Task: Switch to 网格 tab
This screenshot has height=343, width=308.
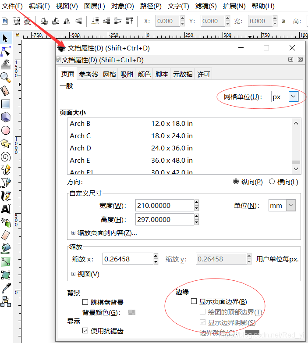Action: [109, 74]
